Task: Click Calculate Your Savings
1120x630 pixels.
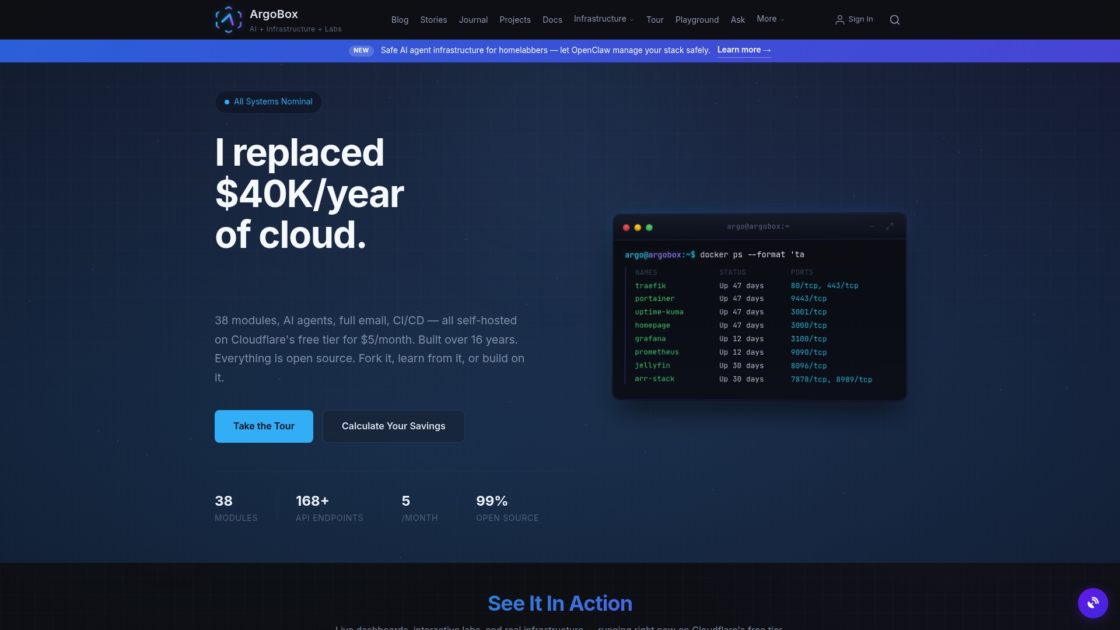Action: tap(393, 426)
